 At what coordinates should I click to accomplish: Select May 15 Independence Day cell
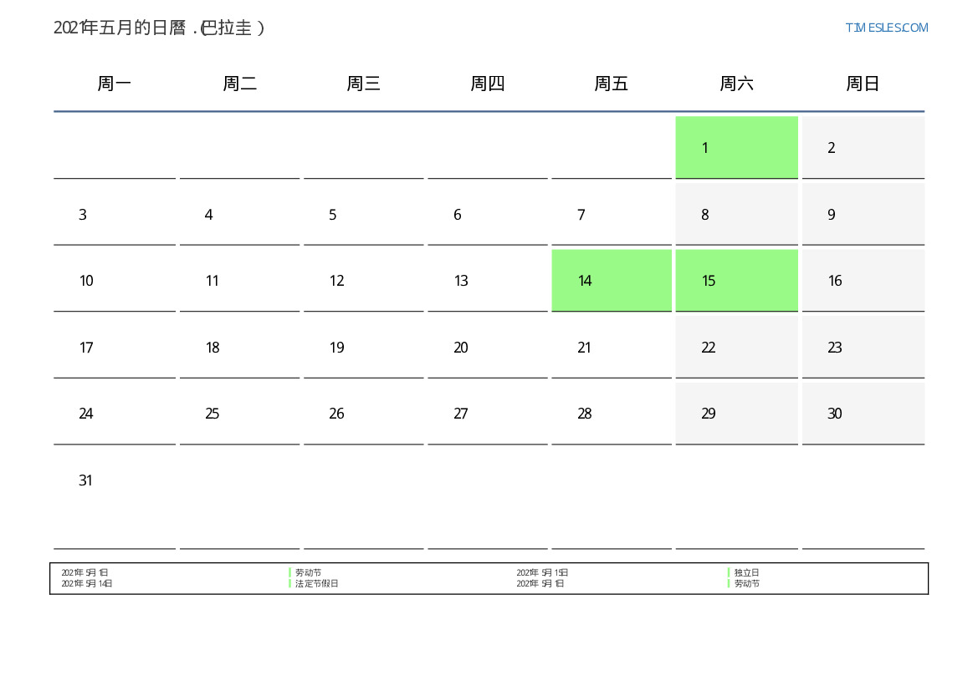coord(736,280)
